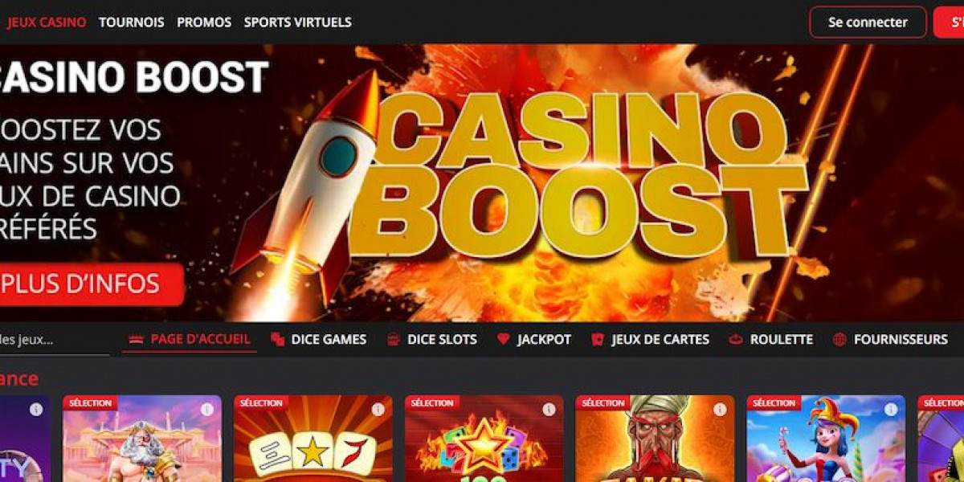Image resolution: width=964 pixels, height=482 pixels.
Task: Click the heart icon beside Jackpot
Action: pyautogui.click(x=503, y=339)
